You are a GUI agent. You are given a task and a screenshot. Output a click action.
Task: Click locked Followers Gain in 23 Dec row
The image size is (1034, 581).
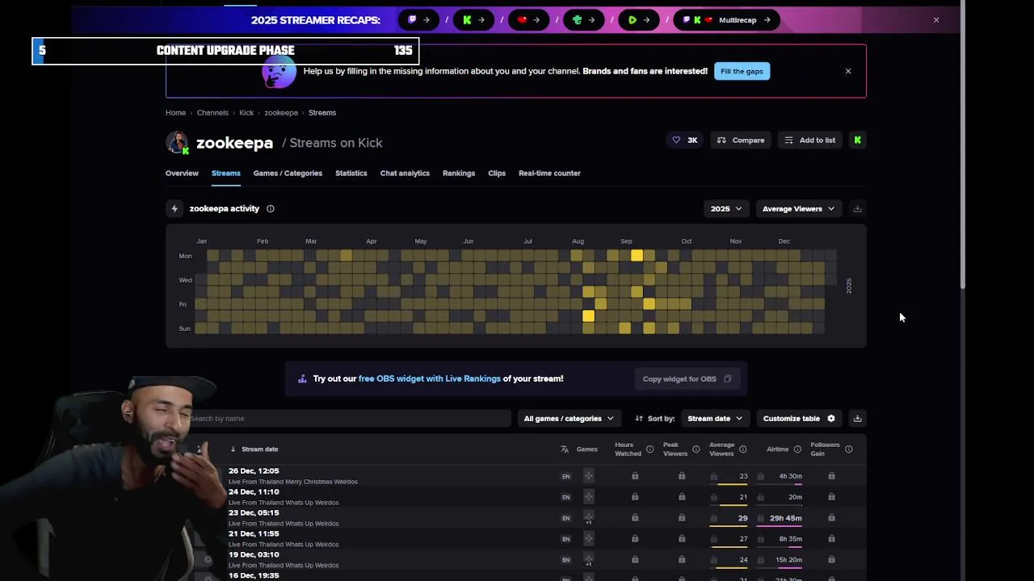pyautogui.click(x=831, y=518)
